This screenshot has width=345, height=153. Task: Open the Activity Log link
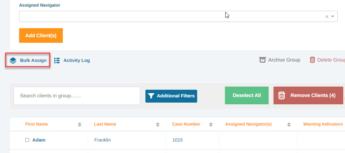(77, 61)
